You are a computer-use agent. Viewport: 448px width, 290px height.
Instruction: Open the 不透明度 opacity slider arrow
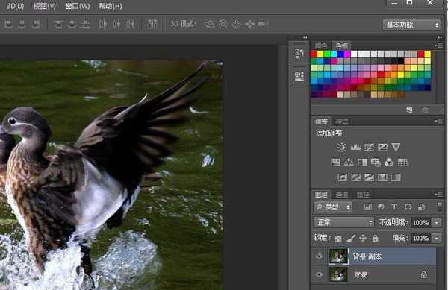pos(437,222)
